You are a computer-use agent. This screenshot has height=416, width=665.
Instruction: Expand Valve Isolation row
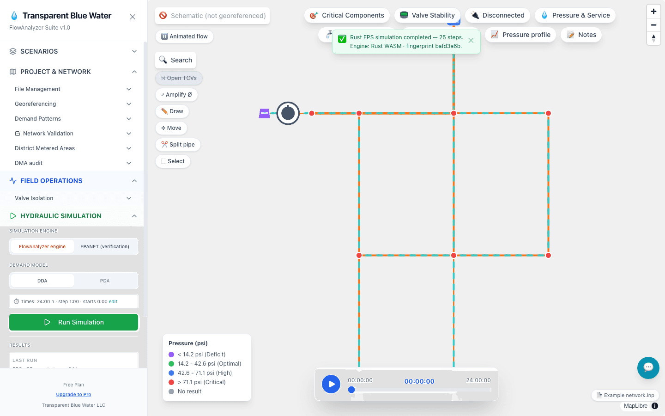pos(73,198)
